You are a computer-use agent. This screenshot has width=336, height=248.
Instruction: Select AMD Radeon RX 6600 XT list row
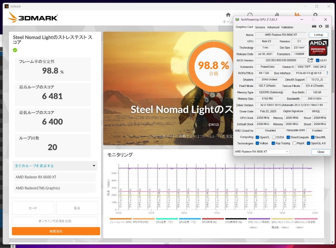pyautogui.click(x=55, y=177)
